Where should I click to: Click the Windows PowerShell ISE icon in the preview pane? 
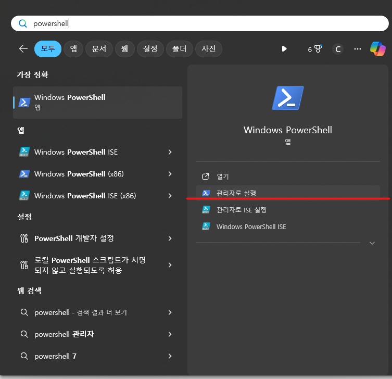tap(206, 226)
